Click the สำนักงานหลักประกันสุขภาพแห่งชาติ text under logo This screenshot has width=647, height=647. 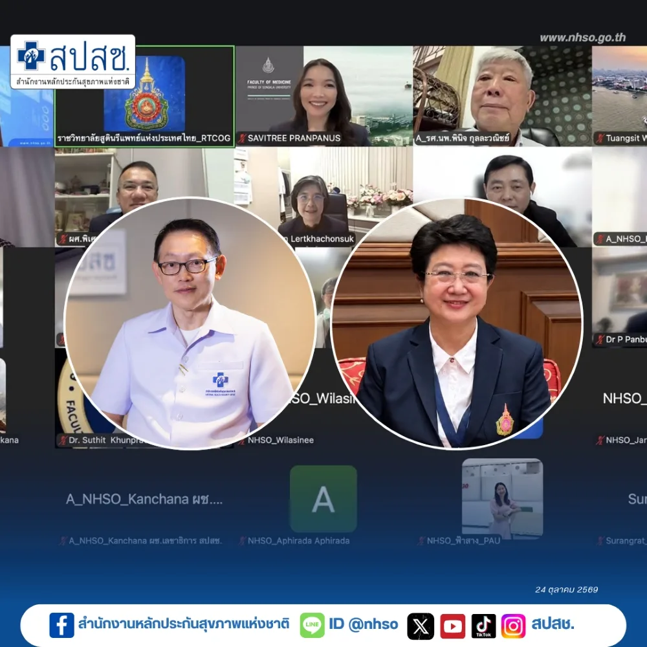[72, 82]
